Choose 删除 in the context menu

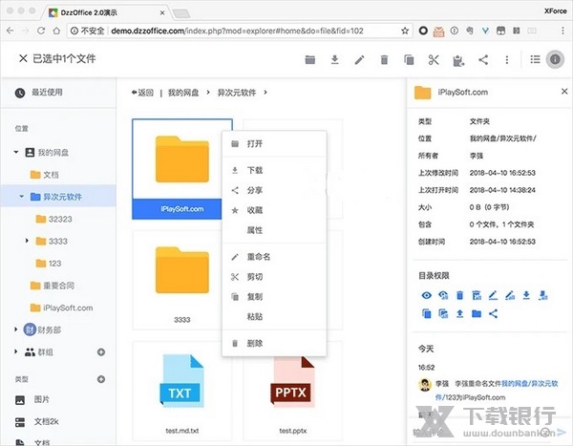(x=274, y=343)
